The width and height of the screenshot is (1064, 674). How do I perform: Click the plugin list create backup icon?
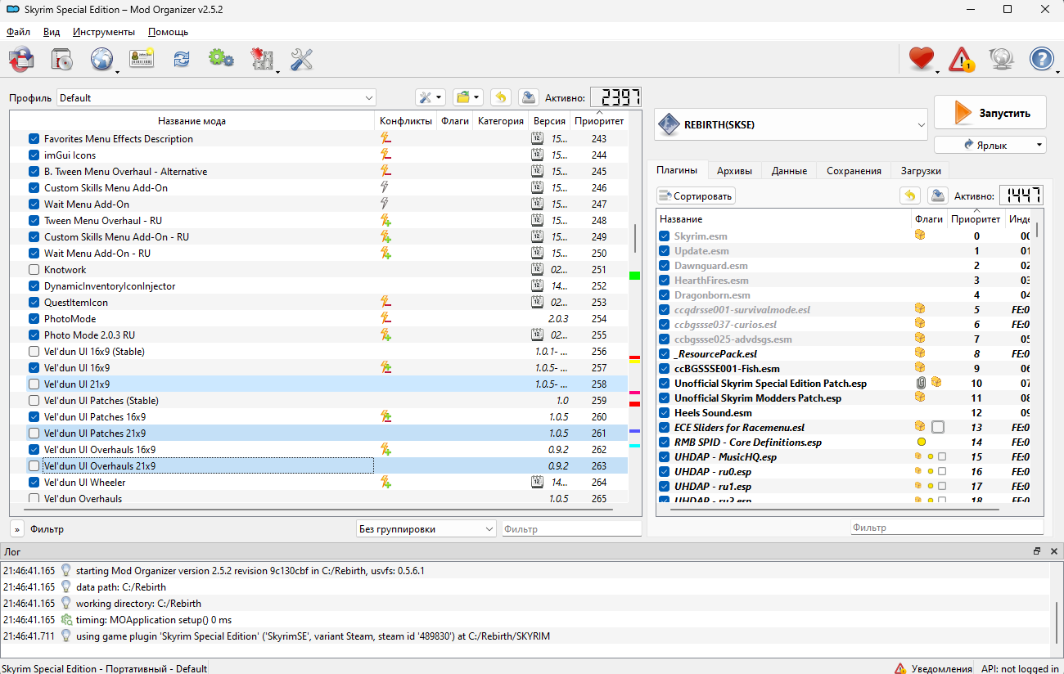tap(938, 195)
